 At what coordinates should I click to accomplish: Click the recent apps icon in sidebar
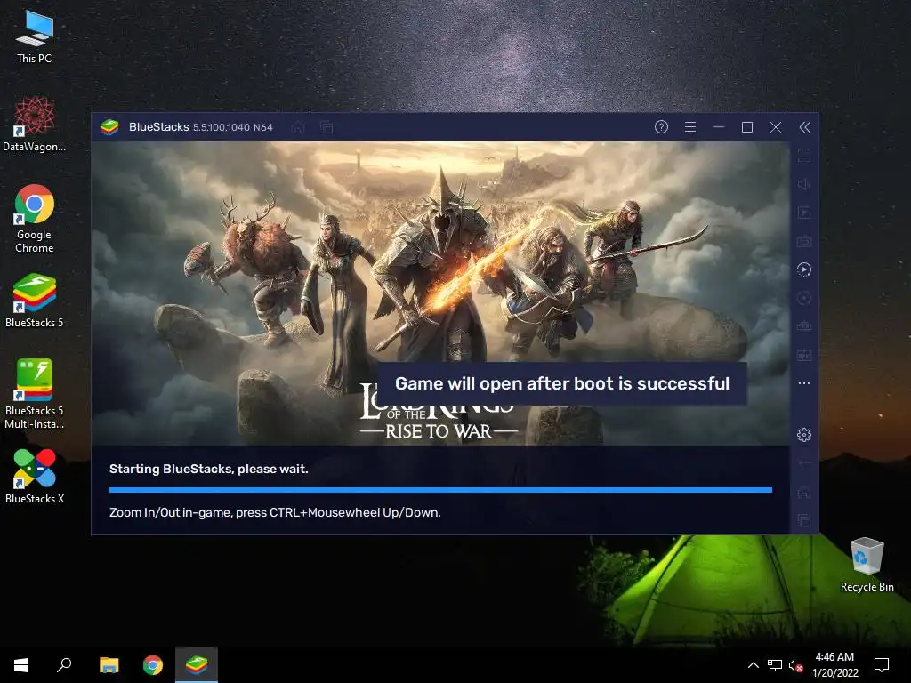click(804, 519)
